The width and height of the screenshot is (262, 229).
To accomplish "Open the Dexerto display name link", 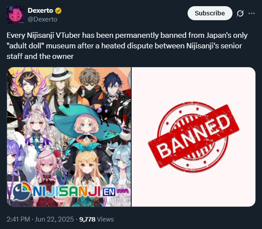I will [41, 11].
